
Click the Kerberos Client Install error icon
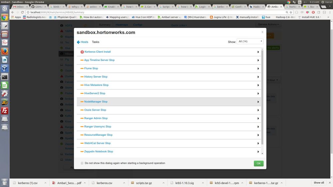point(82,52)
